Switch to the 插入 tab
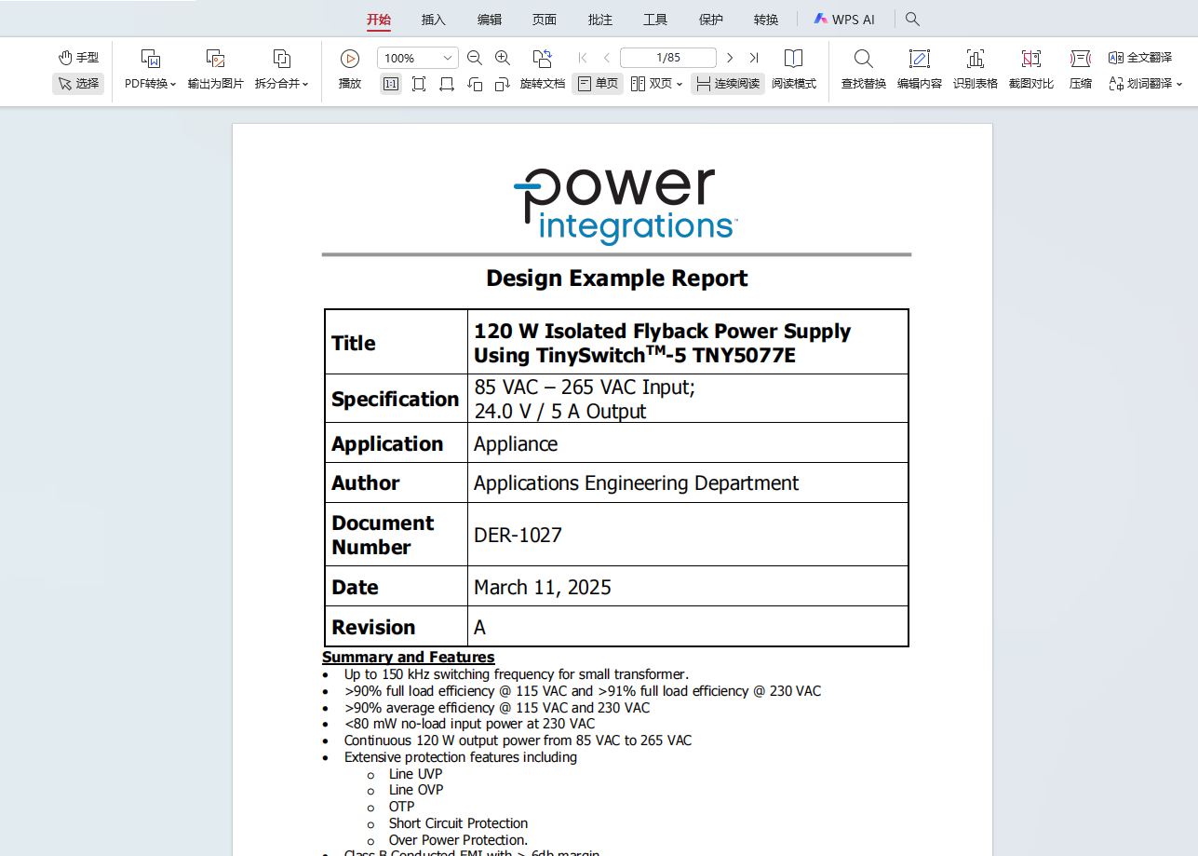Viewport: 1198px width, 856px height. [434, 20]
